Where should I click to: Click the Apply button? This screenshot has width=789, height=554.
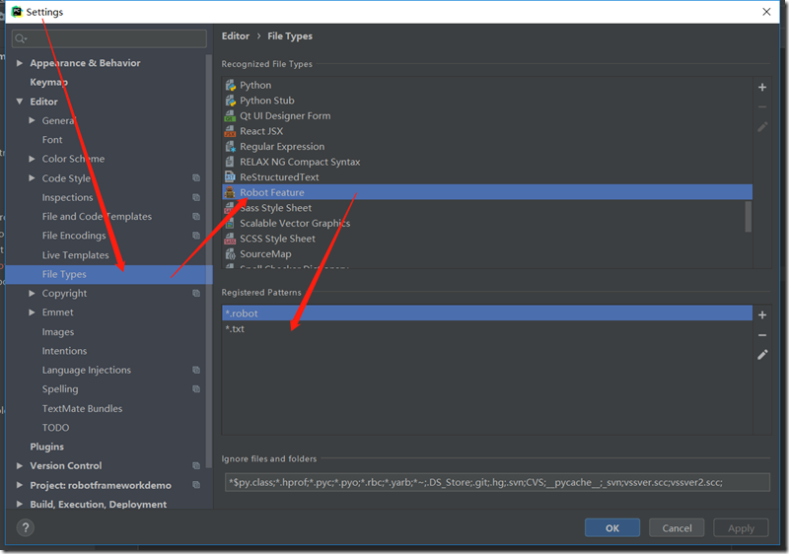point(741,527)
